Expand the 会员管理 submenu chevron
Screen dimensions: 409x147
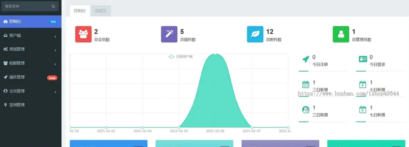pos(55,92)
